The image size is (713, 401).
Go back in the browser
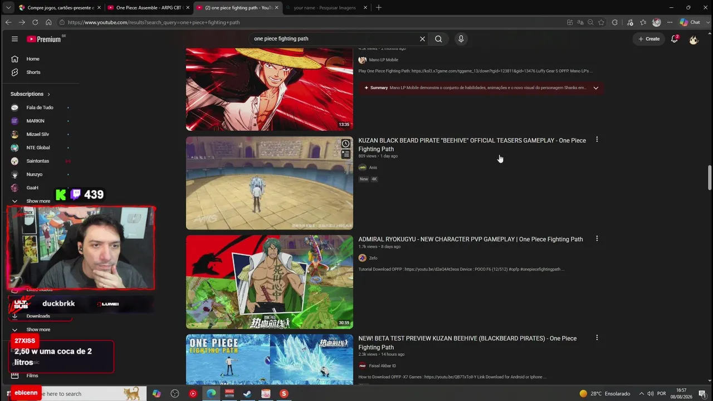[x=8, y=22]
